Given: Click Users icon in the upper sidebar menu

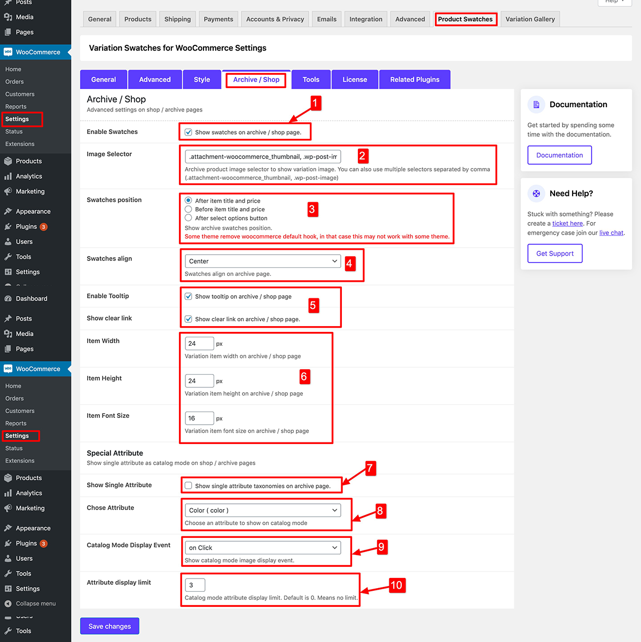Looking at the screenshot, I should coord(8,242).
